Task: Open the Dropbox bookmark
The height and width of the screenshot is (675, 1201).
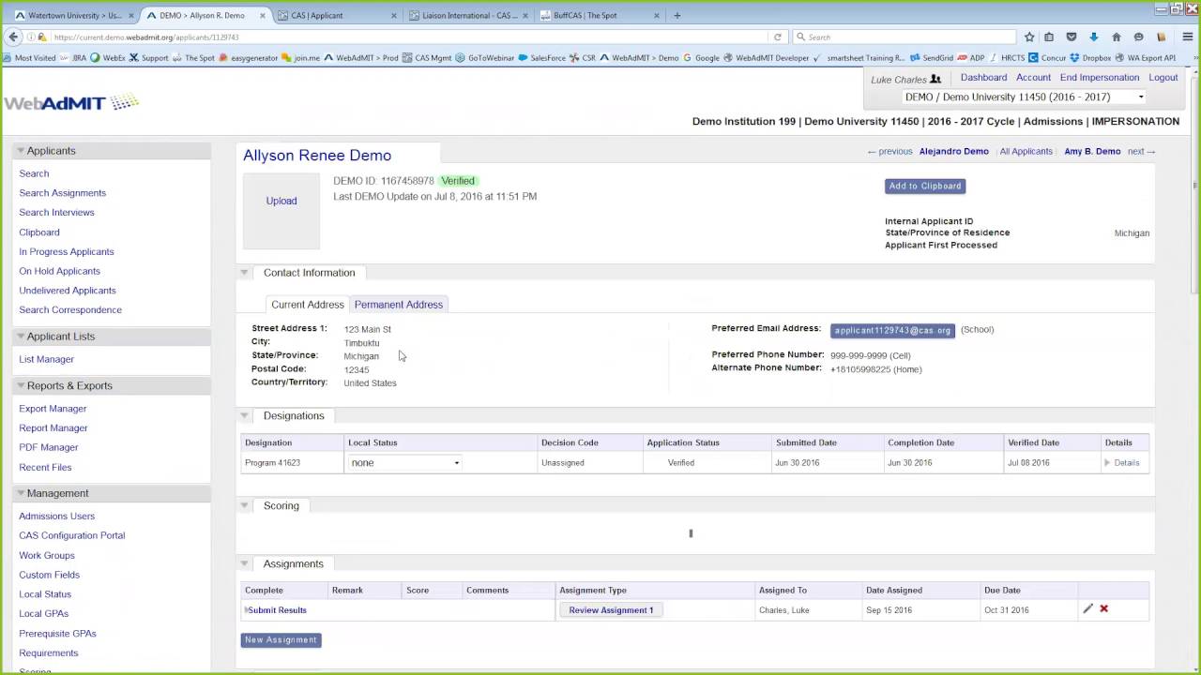Action: (1091, 57)
